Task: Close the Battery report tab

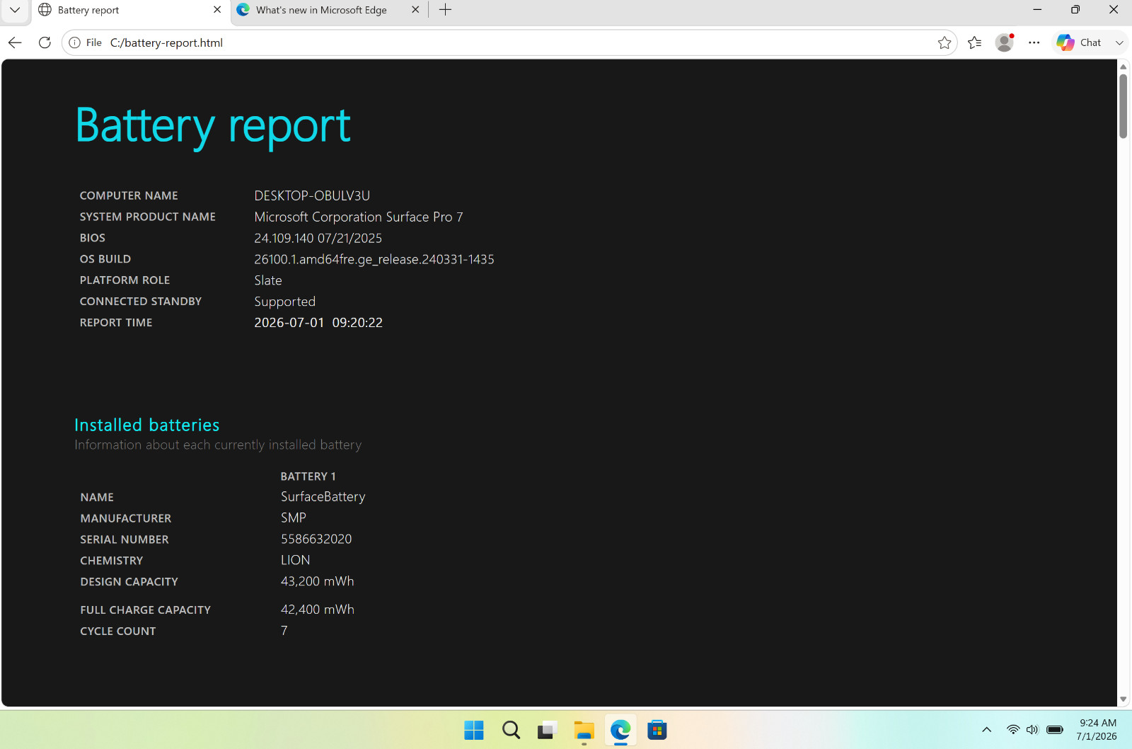Action: pyautogui.click(x=217, y=10)
